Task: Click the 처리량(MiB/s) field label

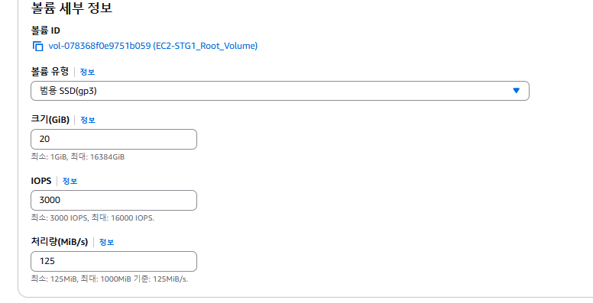Action: coord(60,242)
